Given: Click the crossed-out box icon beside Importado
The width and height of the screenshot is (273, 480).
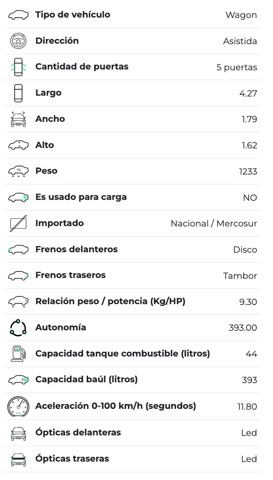Looking at the screenshot, I should 18,223.
